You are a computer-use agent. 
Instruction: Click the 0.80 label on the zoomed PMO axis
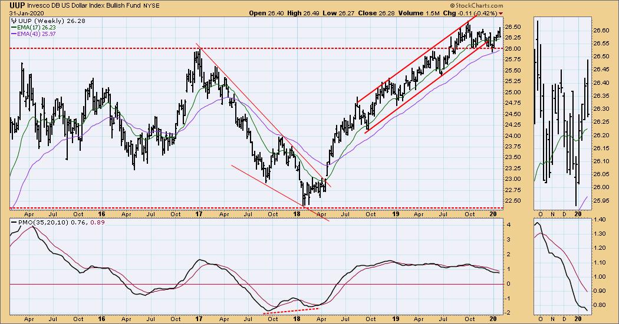tap(600, 305)
